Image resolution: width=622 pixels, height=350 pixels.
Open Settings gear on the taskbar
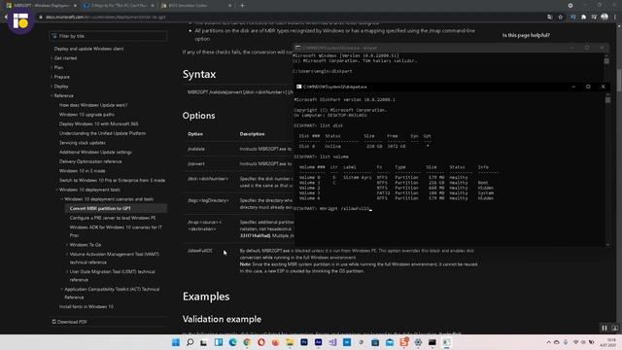click(x=418, y=342)
